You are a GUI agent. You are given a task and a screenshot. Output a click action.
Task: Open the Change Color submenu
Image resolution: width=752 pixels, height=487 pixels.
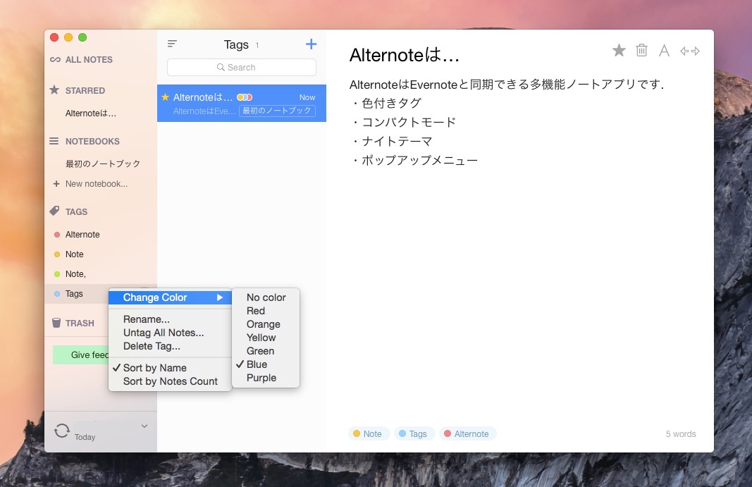171,297
